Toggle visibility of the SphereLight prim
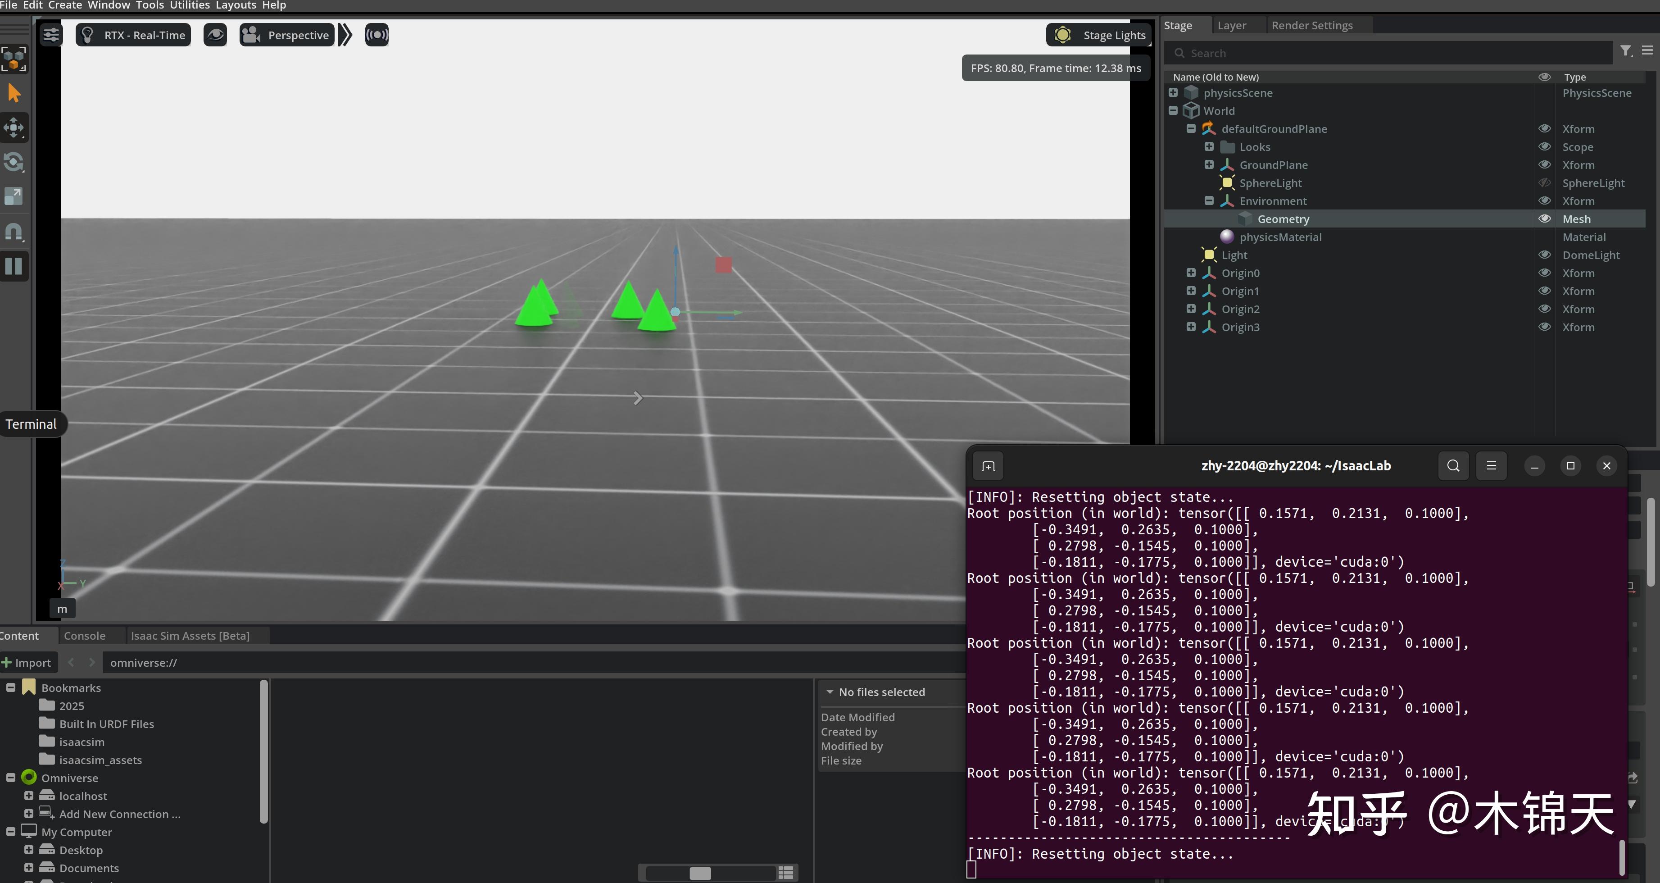This screenshot has height=883, width=1660. tap(1545, 182)
